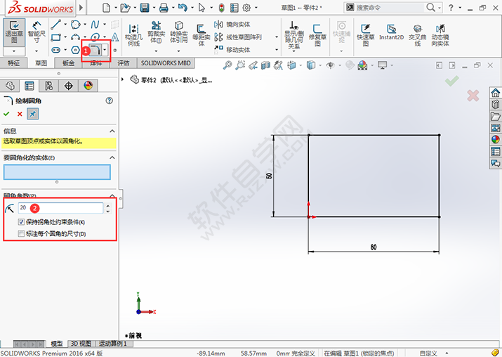The image size is (502, 357).
Task: Collapse the 信息 section
Action: coord(112,131)
